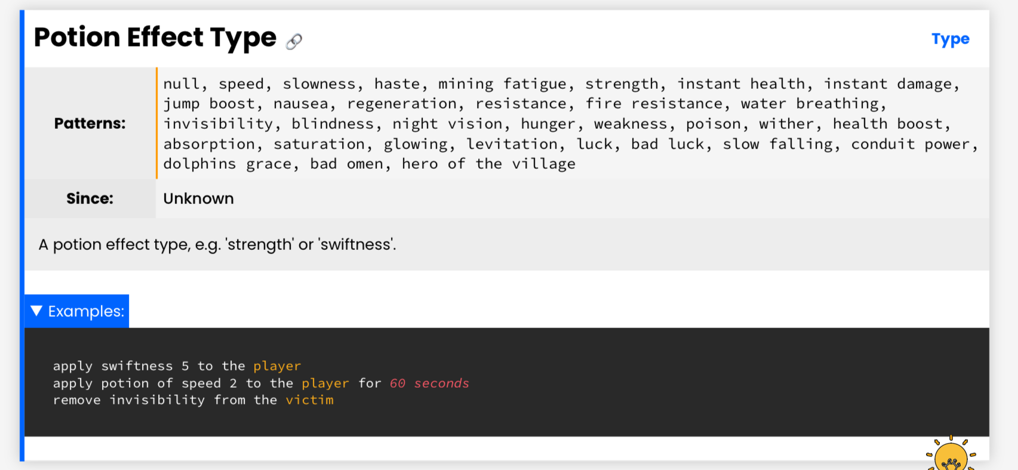The height and width of the screenshot is (470, 1018).
Task: Click the potion effect type description text
Action: coord(217,245)
